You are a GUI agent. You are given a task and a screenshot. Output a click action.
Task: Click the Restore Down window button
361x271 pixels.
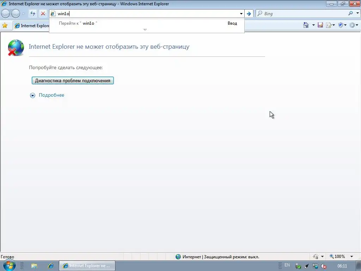click(x=343, y=4)
